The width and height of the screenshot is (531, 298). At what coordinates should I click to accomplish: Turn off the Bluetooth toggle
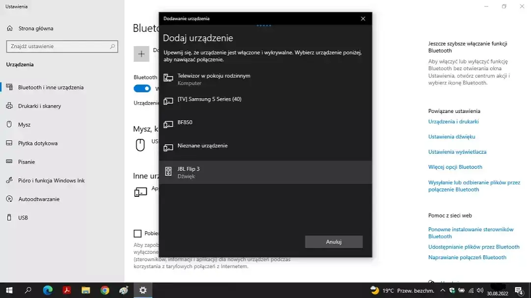[x=142, y=88]
